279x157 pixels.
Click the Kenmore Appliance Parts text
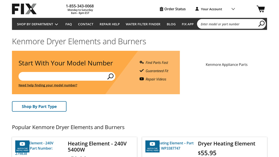coord(226,65)
